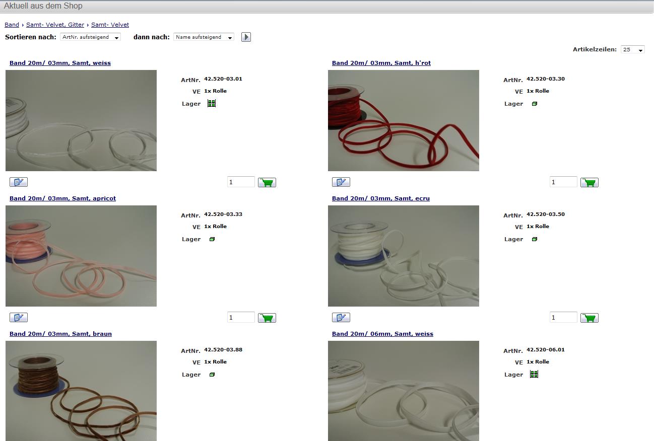The height and width of the screenshot is (441, 654).
Task: Open white 06mm velvet ribbon photo
Action: pos(404,391)
